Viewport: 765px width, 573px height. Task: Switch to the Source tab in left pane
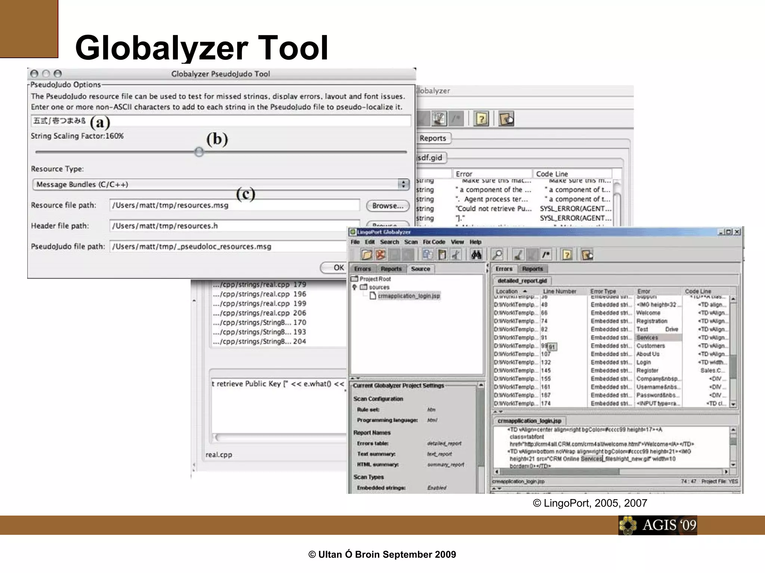[x=420, y=269]
